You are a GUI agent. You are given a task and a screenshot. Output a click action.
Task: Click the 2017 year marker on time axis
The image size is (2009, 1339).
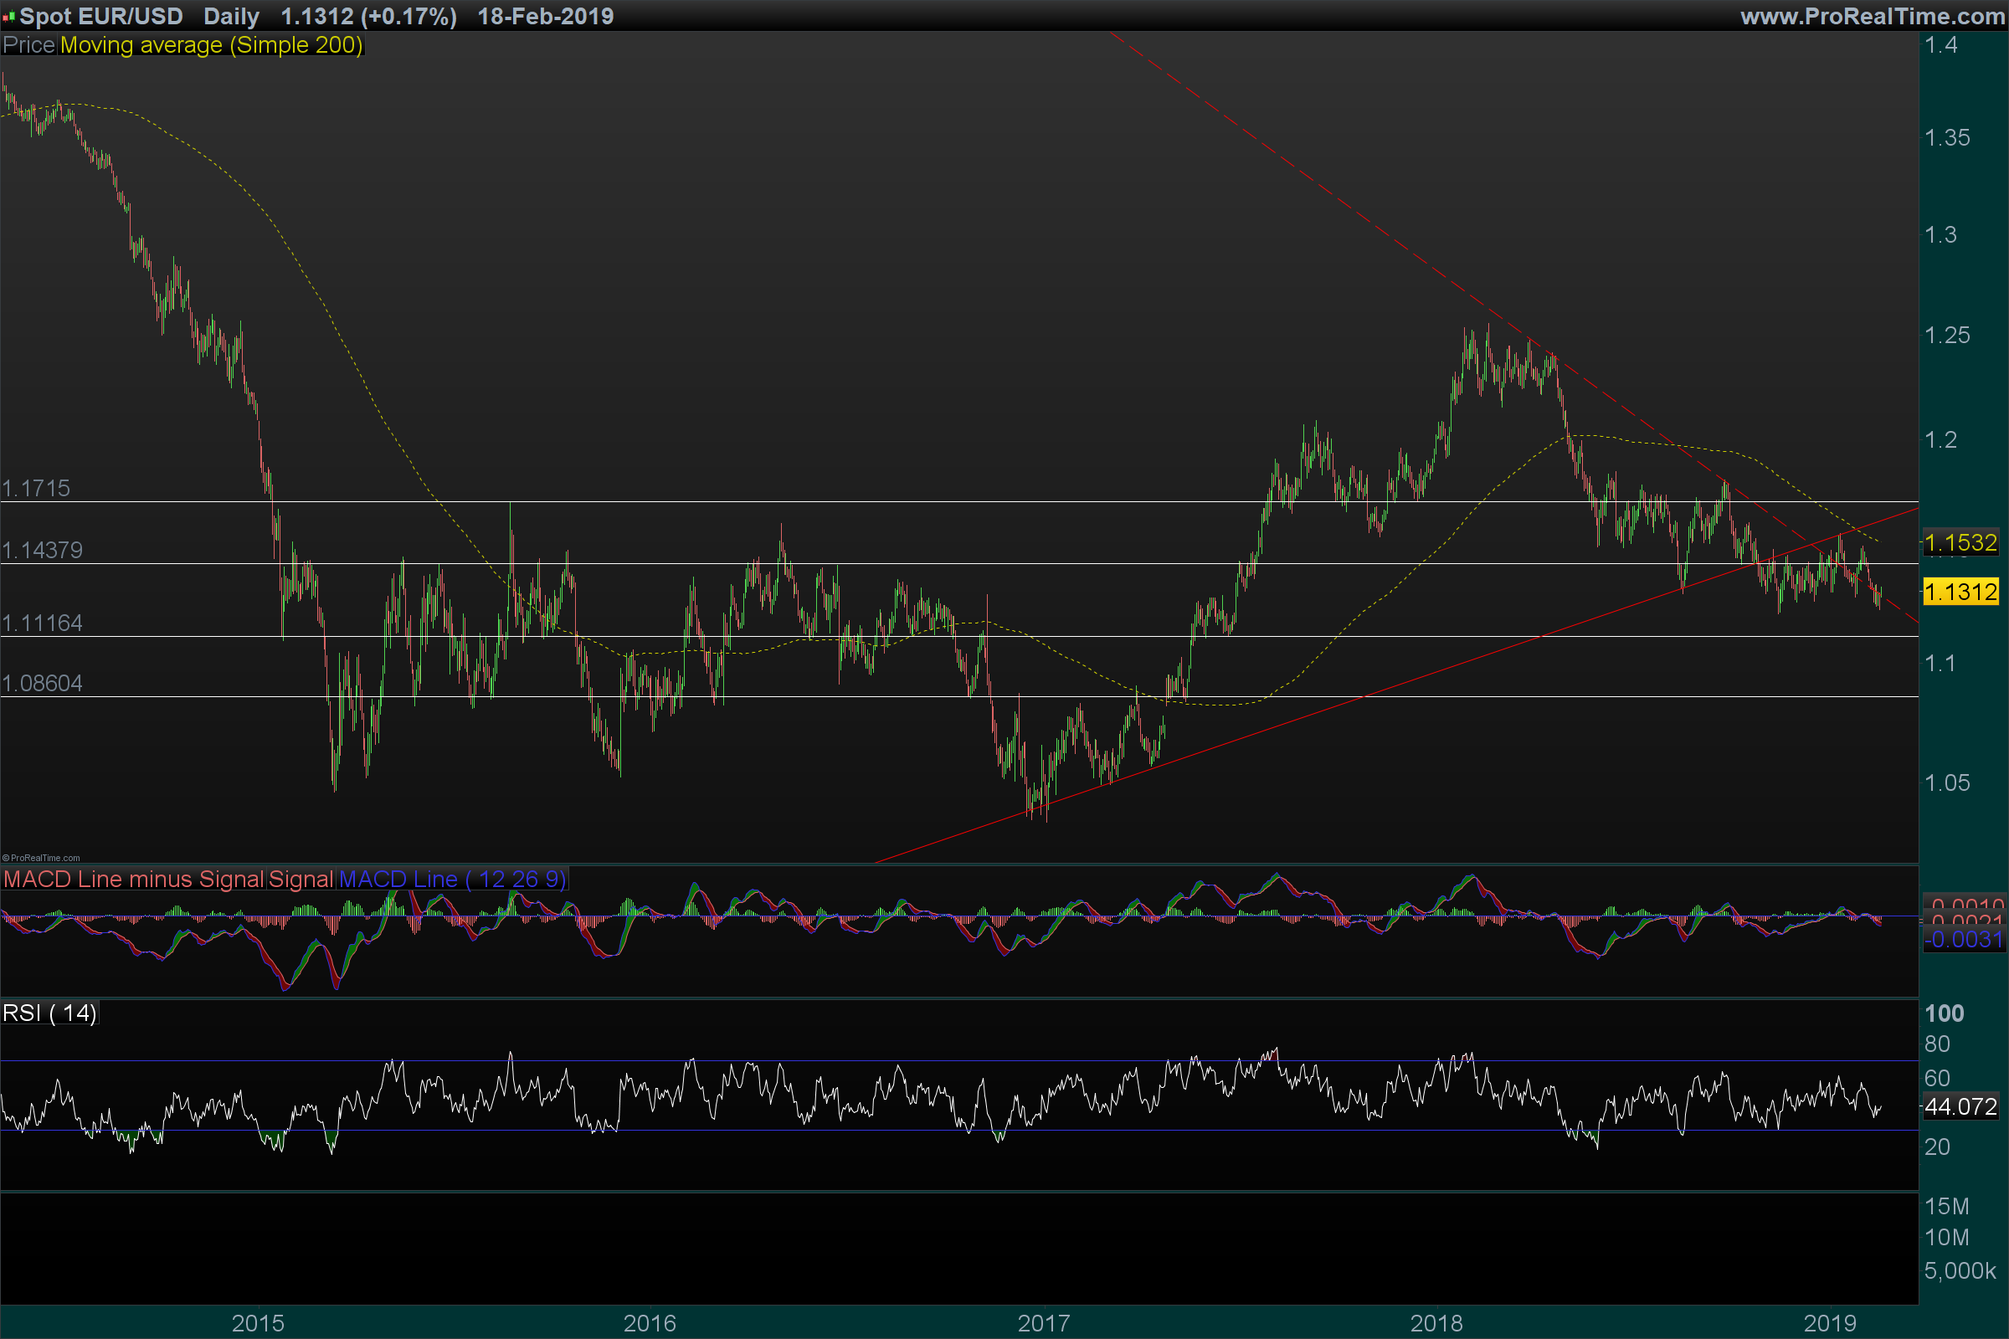1043,1323
